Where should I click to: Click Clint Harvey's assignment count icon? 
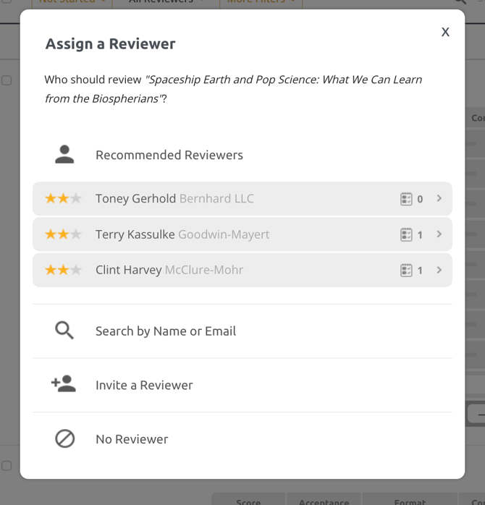pos(406,271)
